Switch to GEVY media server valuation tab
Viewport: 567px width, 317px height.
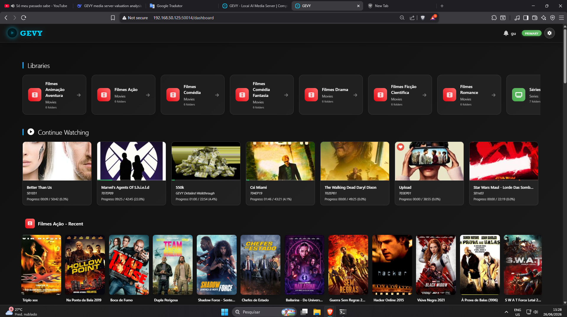pos(109,6)
